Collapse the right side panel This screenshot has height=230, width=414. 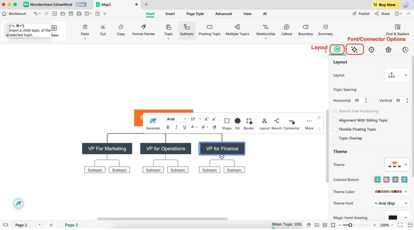point(325,51)
